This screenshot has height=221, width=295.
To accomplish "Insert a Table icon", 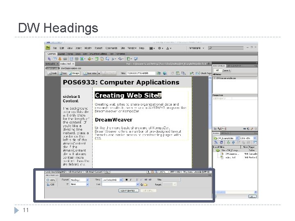I will coord(71,59).
